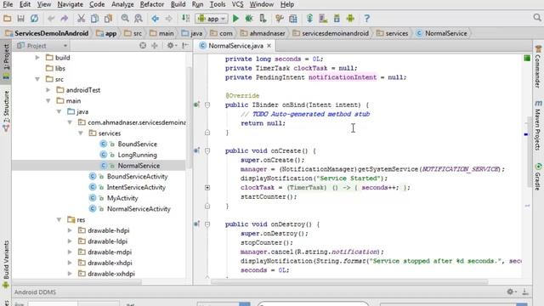Run the app with the green play icon
Screen dimensions: 544x306
click(x=235, y=19)
